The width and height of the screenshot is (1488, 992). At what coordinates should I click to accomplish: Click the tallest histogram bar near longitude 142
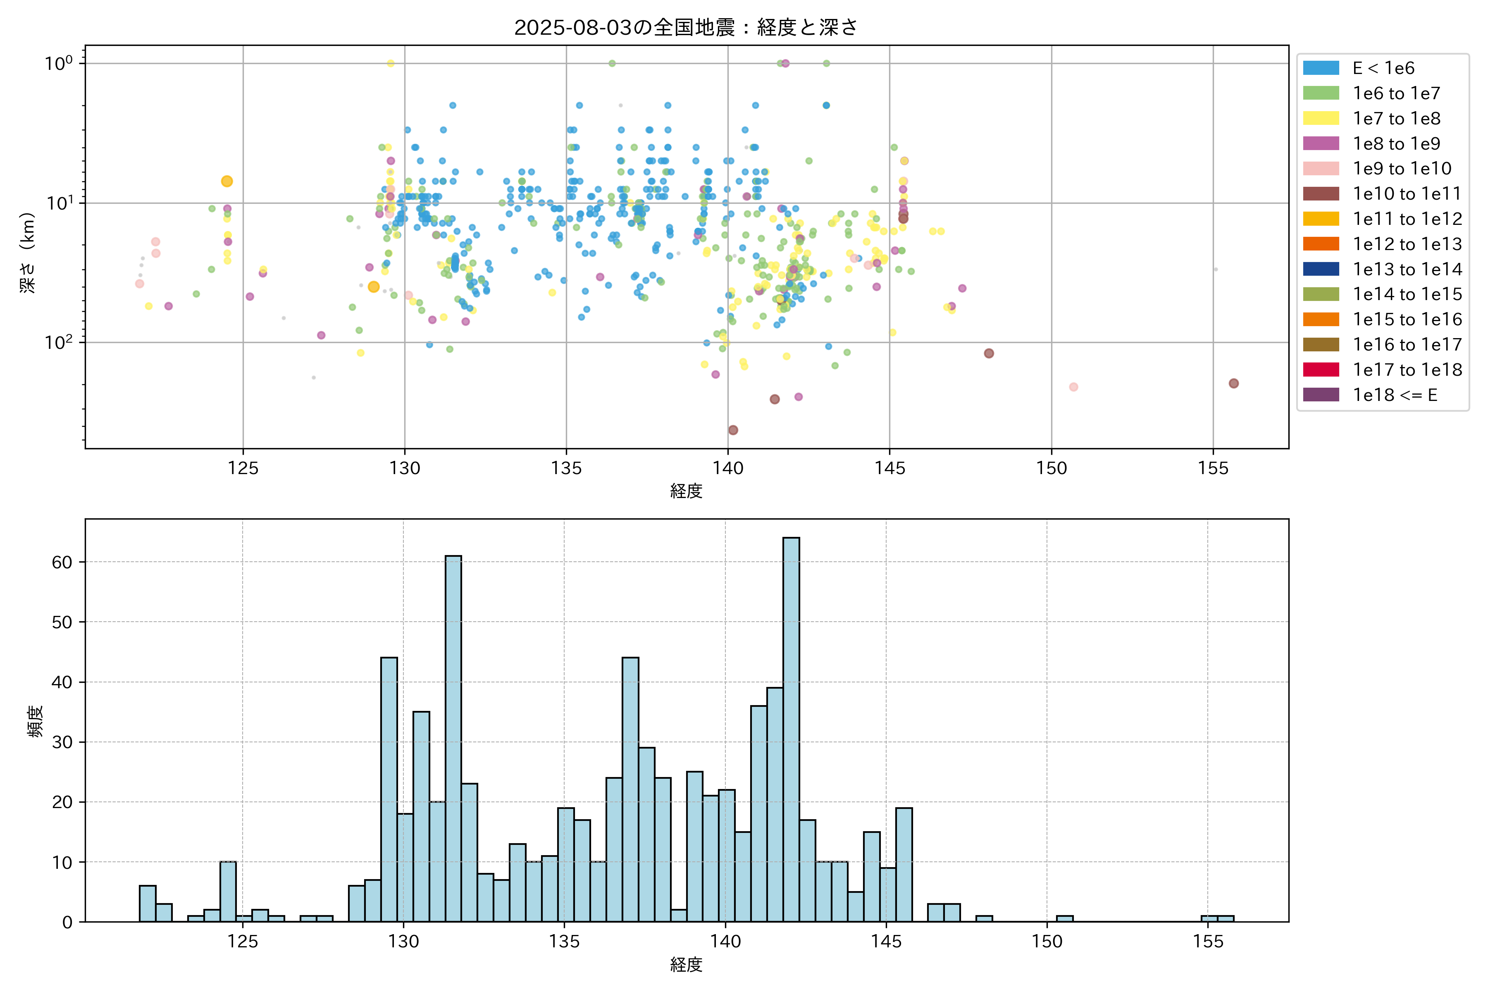tap(791, 727)
